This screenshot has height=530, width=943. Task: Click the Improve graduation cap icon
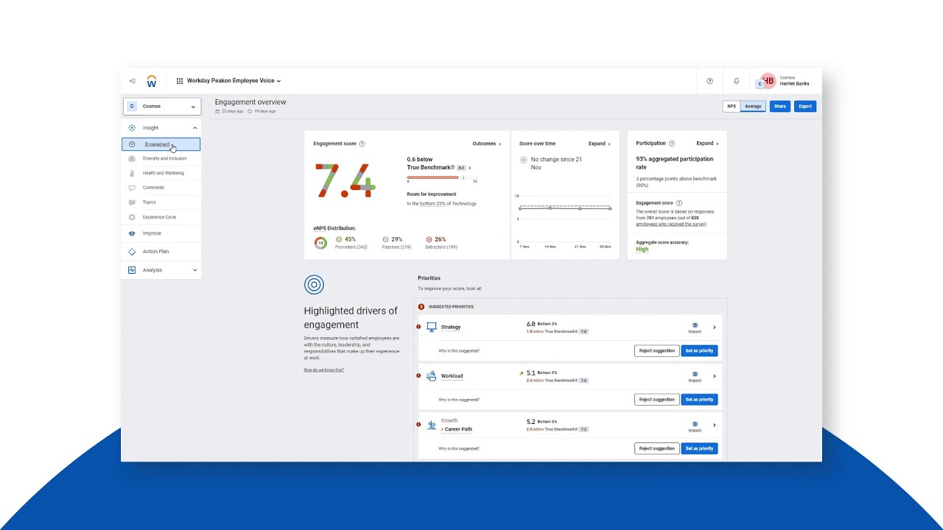coord(132,233)
